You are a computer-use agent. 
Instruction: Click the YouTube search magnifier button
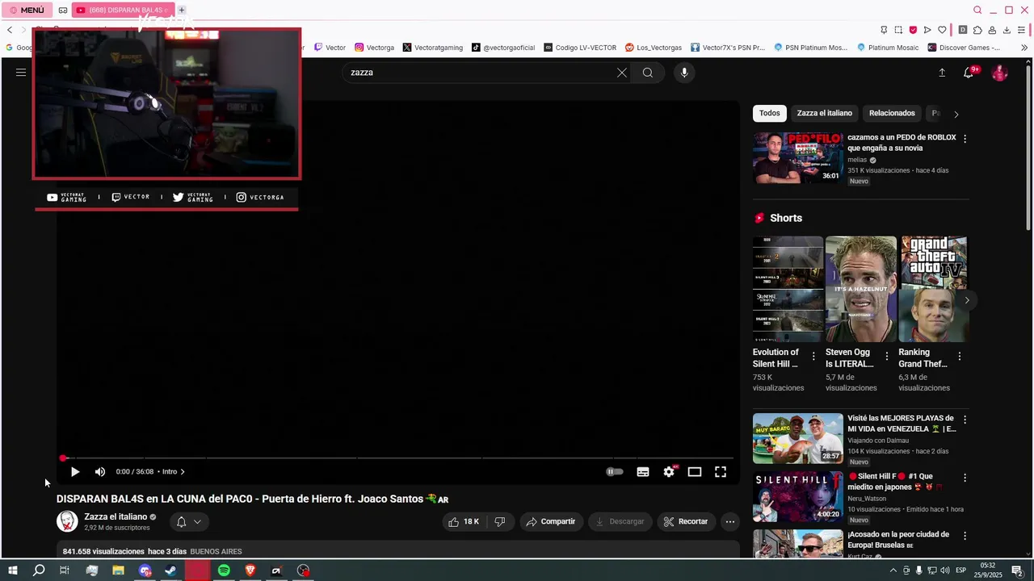tap(648, 73)
